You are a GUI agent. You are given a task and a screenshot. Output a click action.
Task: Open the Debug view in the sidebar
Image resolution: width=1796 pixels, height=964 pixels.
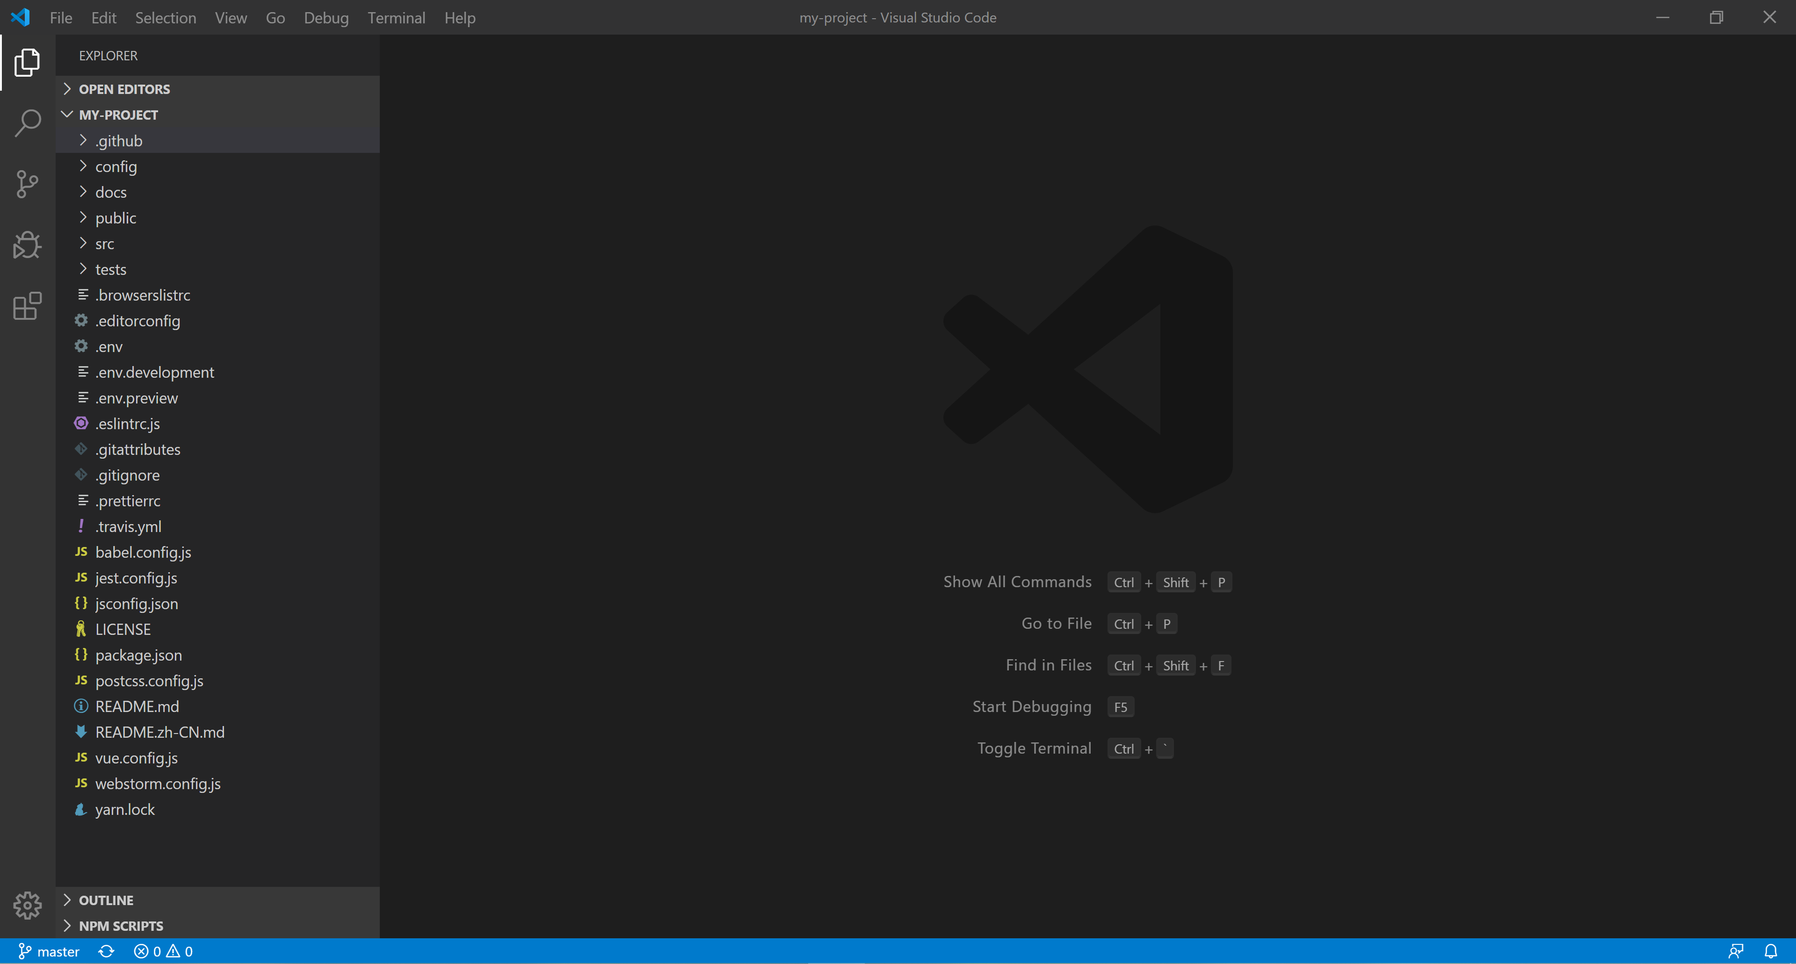click(x=27, y=245)
